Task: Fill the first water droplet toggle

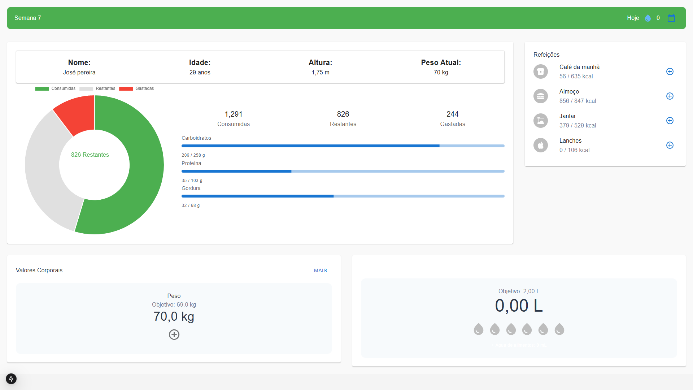Action: click(x=478, y=329)
